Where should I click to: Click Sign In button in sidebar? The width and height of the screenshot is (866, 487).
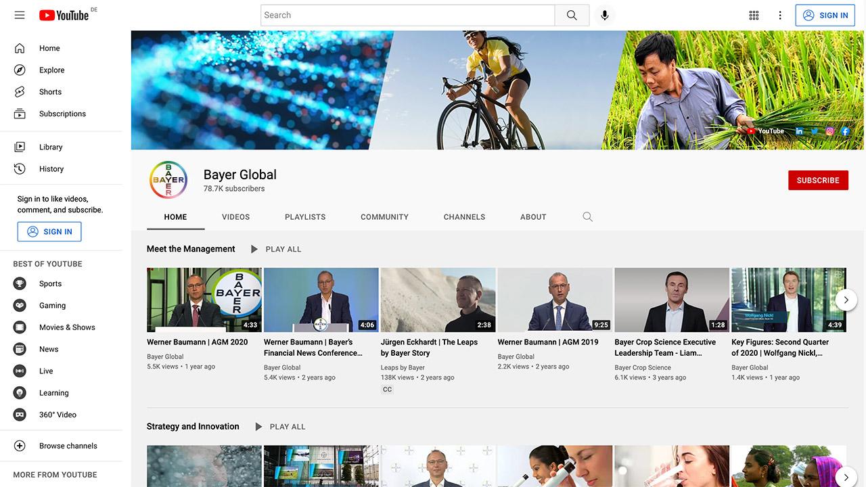coord(49,231)
